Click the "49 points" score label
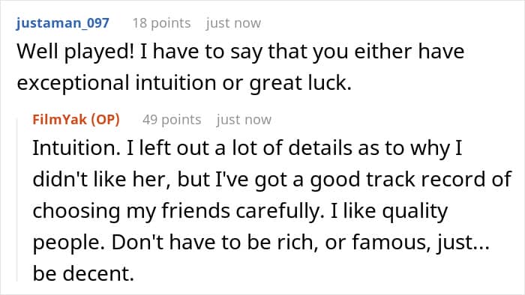525x295 pixels. (172, 120)
